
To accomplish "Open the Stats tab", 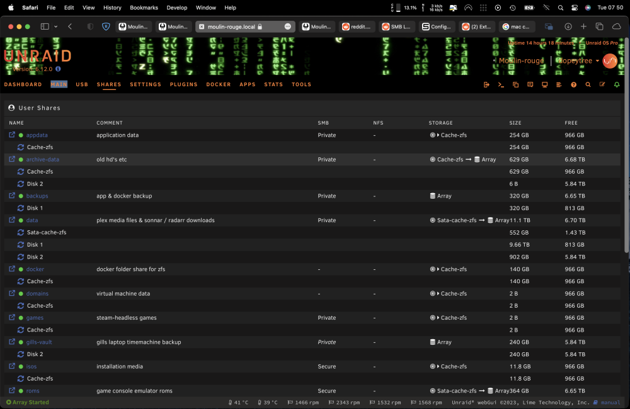I will click(273, 84).
